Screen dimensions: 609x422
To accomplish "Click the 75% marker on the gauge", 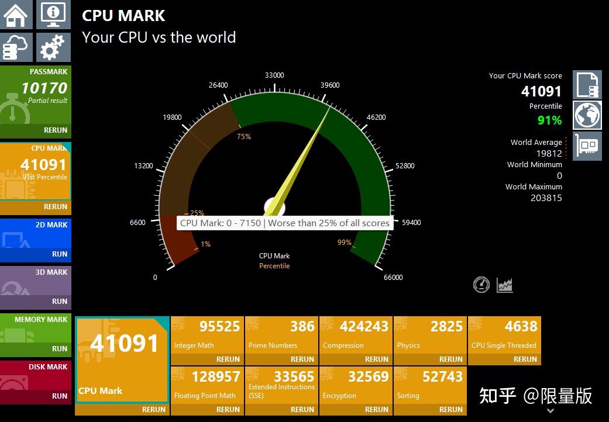I will 243,137.
